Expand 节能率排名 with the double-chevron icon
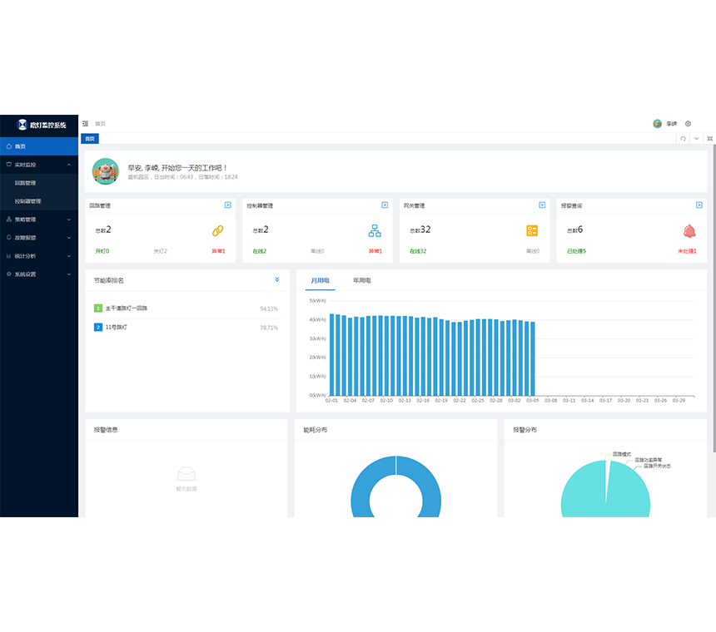The width and height of the screenshot is (716, 632). (277, 280)
